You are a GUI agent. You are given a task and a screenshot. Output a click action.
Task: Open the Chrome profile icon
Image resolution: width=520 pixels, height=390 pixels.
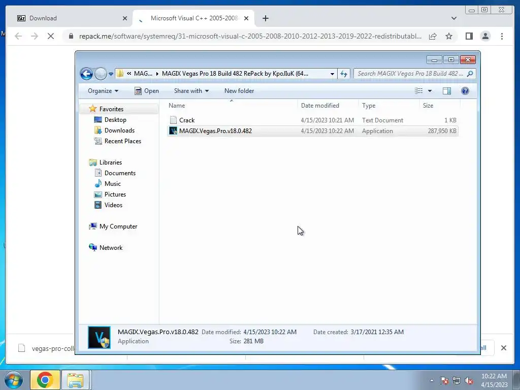click(485, 36)
